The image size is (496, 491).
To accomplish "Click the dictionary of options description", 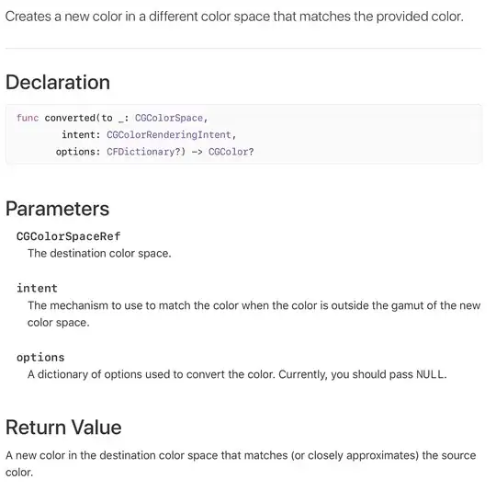I will [237, 374].
